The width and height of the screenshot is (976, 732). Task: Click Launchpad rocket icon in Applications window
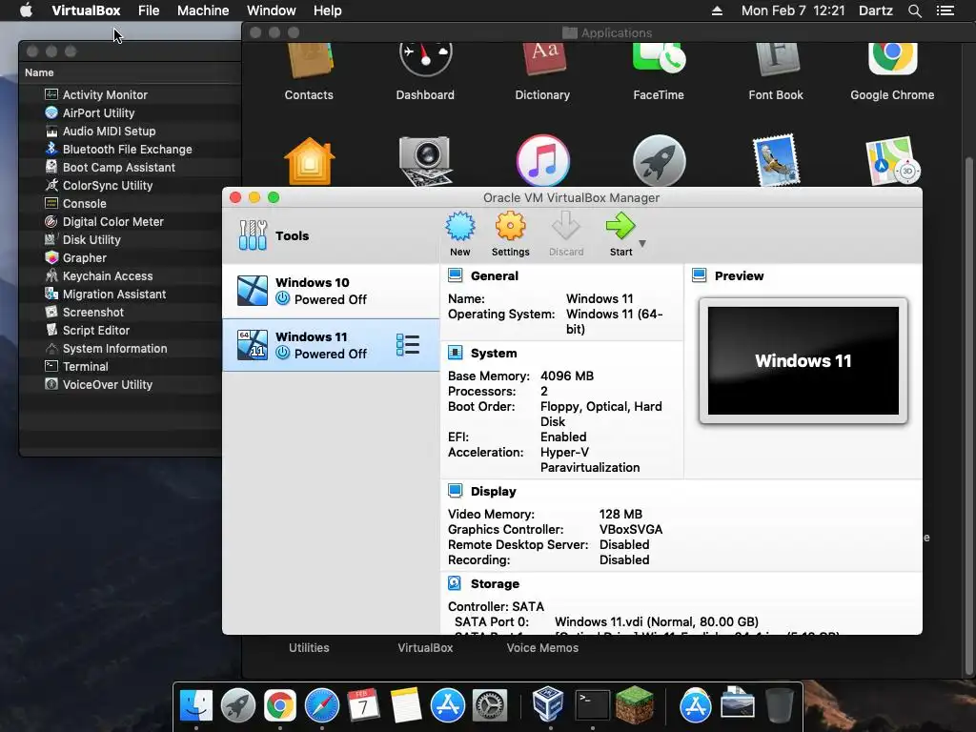tap(659, 160)
